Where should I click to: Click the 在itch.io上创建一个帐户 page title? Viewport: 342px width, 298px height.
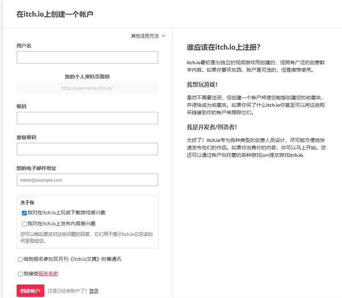[55, 14]
